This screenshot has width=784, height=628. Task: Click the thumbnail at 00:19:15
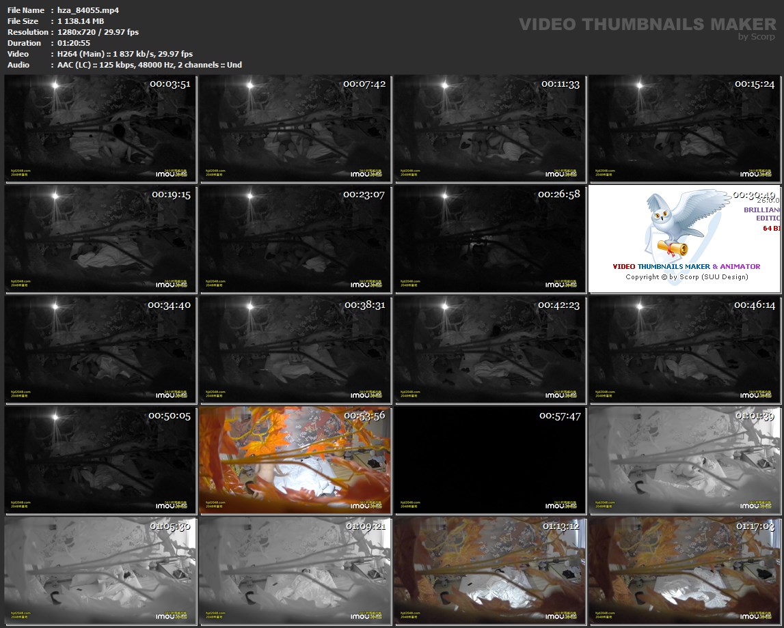(100, 240)
